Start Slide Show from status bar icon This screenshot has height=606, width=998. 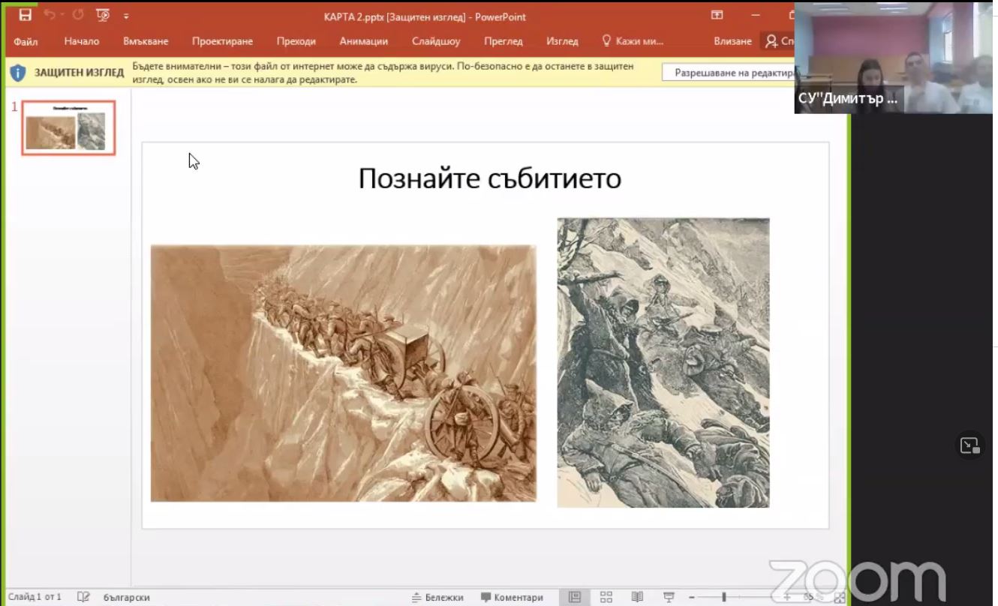[x=669, y=597]
